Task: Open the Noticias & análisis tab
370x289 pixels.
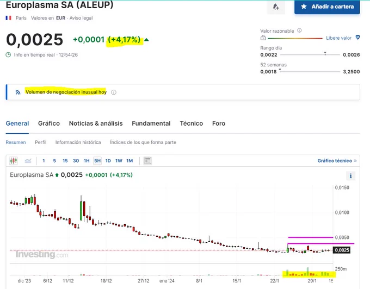Action: [x=96, y=124]
